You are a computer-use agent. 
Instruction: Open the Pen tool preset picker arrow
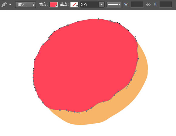10,5
